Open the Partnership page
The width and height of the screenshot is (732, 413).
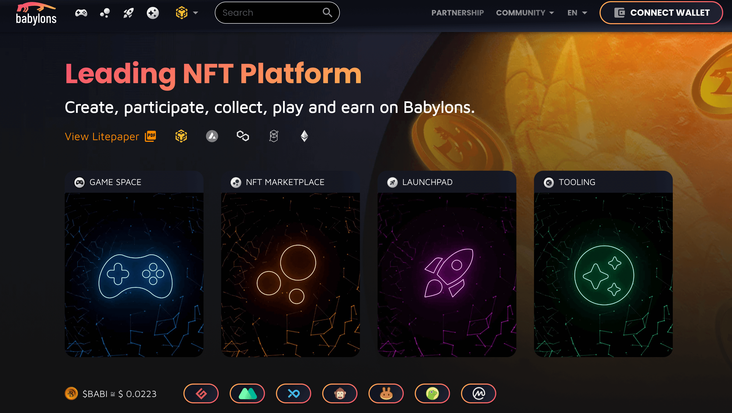tap(457, 13)
